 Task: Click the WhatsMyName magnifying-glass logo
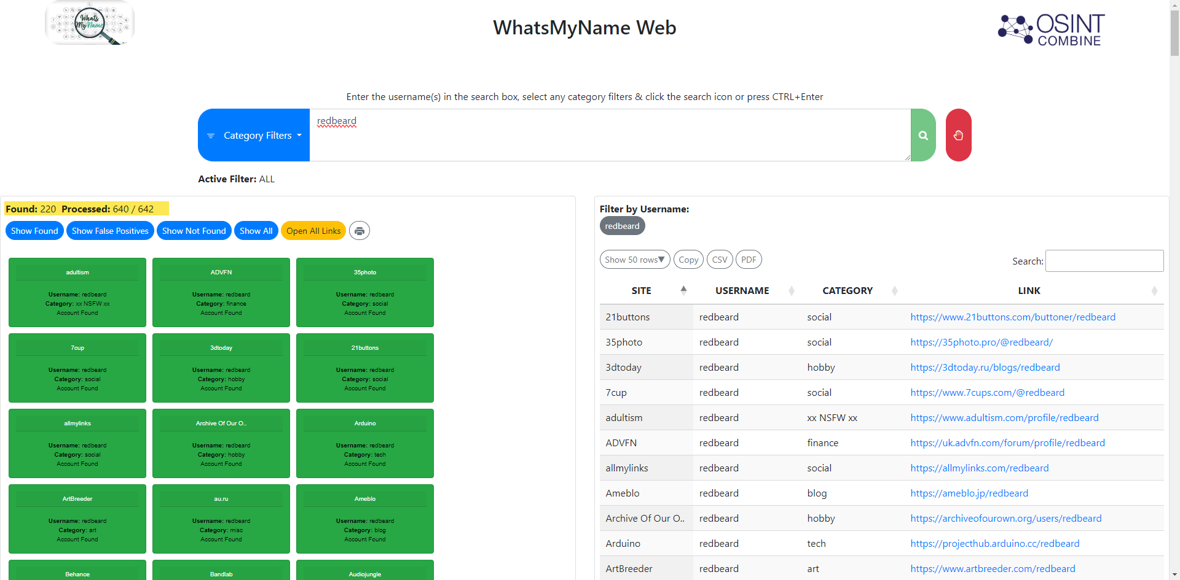point(90,23)
